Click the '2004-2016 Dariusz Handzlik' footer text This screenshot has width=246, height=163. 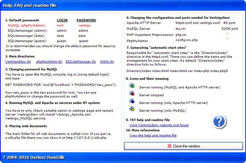[x=36, y=157]
